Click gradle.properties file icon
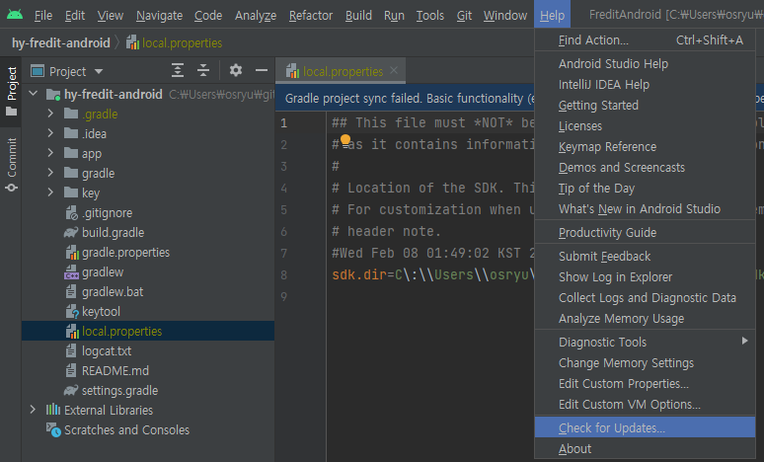The image size is (764, 462). tap(72, 253)
